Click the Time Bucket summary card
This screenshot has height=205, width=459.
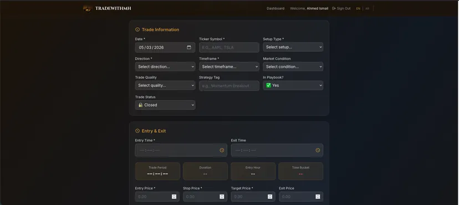coord(300,171)
